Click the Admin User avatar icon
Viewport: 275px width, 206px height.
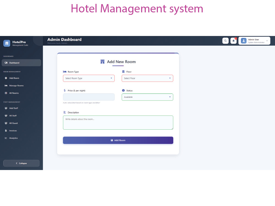tap(244, 41)
